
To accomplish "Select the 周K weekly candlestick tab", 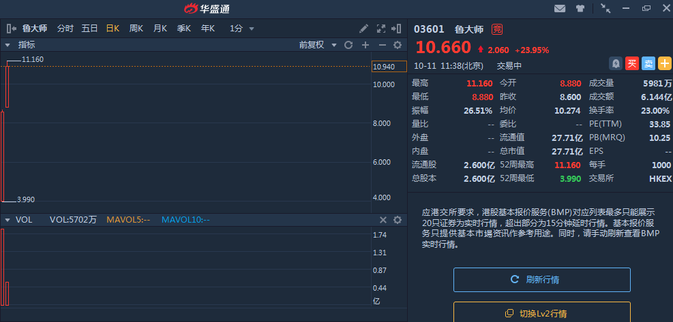I will point(136,29).
